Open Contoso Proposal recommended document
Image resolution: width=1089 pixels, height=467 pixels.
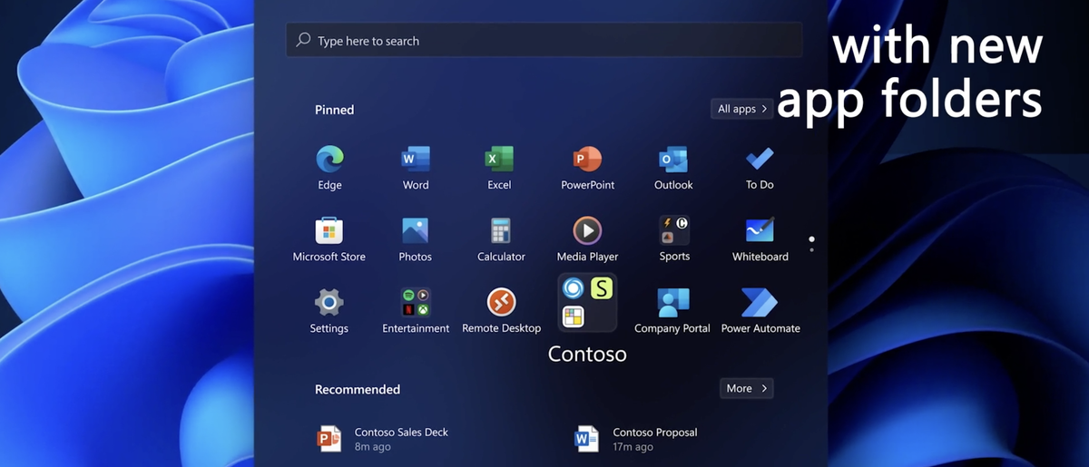636,439
